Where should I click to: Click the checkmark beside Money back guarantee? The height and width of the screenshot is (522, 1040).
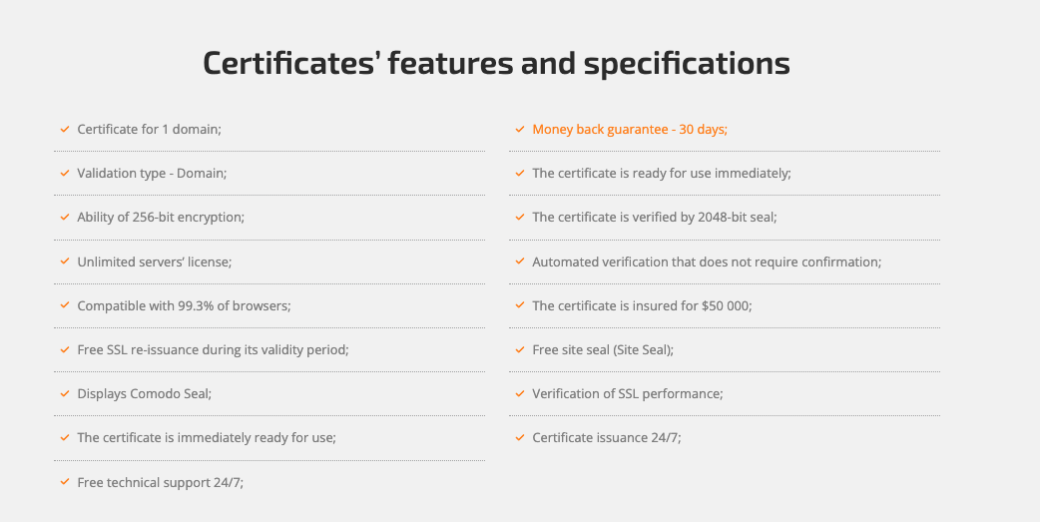pyautogui.click(x=519, y=130)
